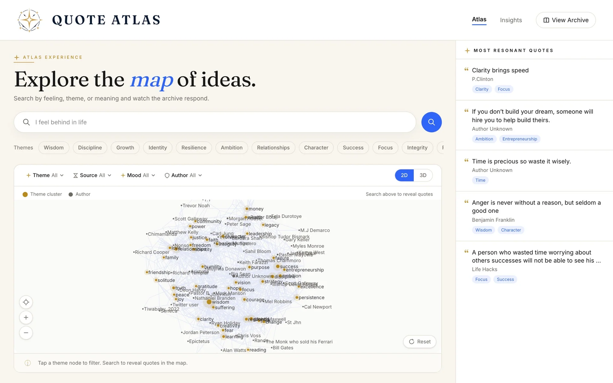This screenshot has height=383, width=613.
Task: Click the shield icon beside Author filter
Action: pyautogui.click(x=167, y=175)
